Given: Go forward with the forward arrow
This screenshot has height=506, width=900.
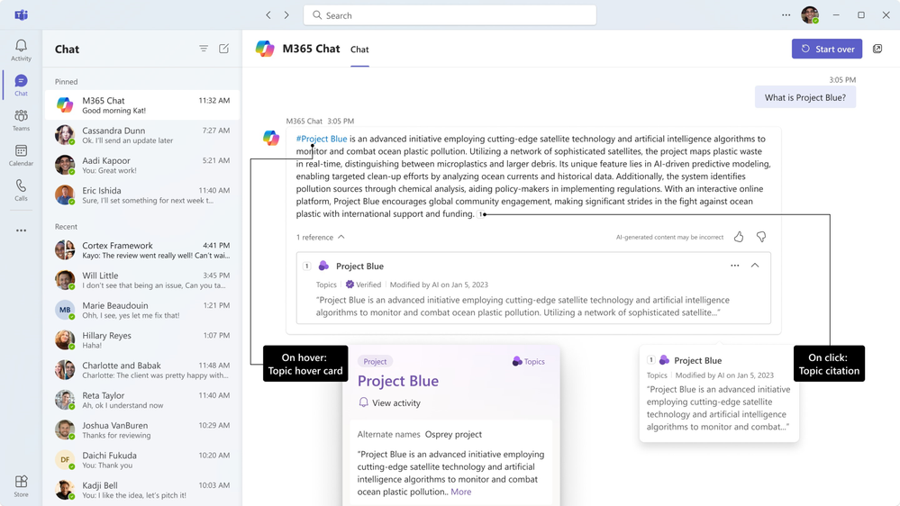Looking at the screenshot, I should tap(286, 15).
